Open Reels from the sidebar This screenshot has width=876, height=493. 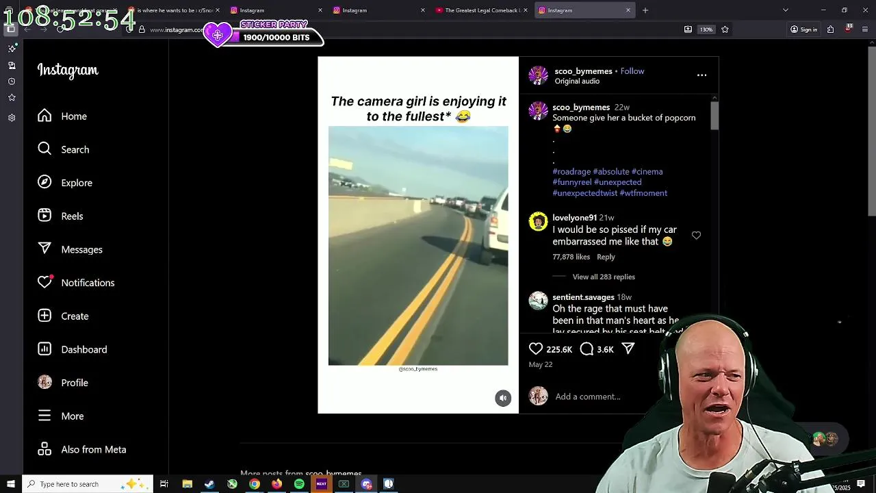[x=60, y=216]
